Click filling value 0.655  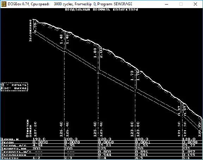coord(189,155)
